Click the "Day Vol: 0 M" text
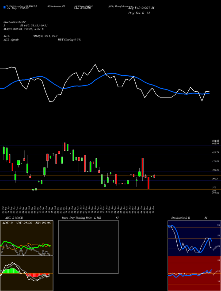The height and width of the screenshot is (291, 221). [139, 13]
